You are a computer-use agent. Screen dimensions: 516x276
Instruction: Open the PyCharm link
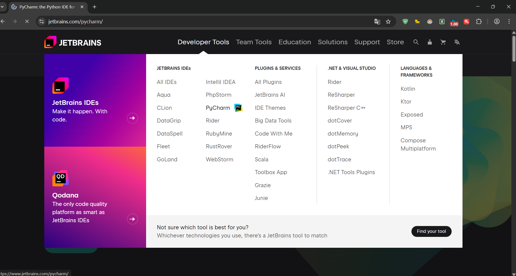tap(218, 108)
